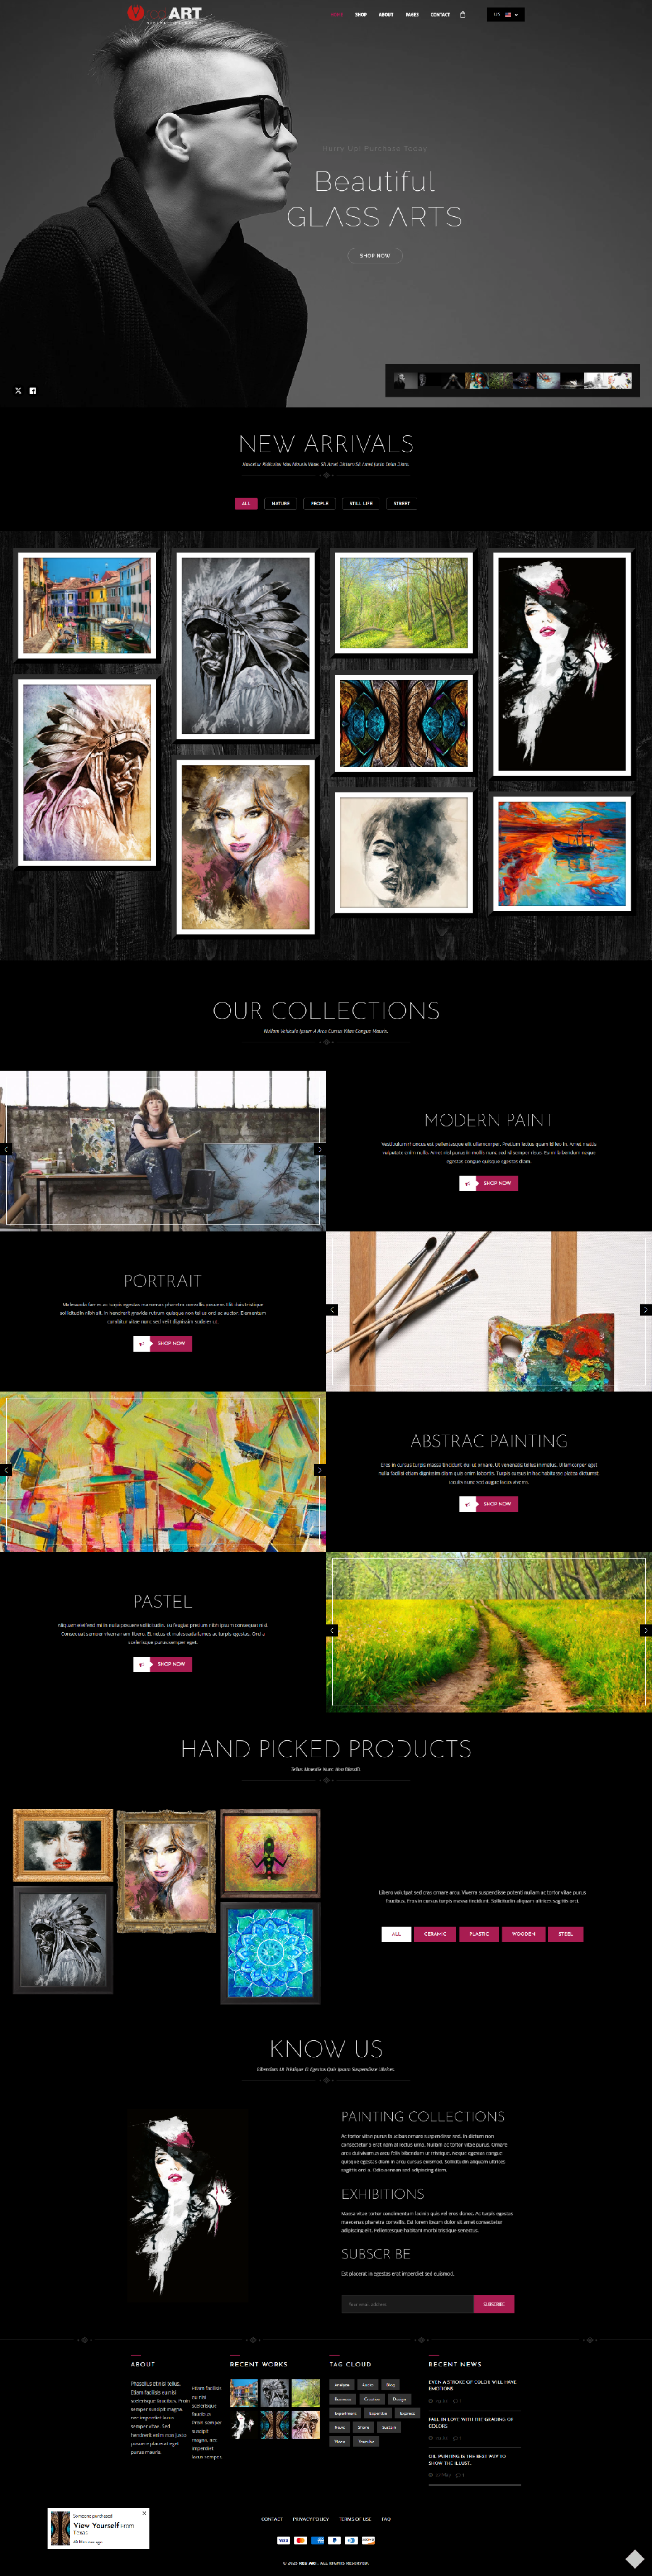This screenshot has width=652, height=2576.
Task: Go to previous slide in Portrait carousel
Action: click(332, 1310)
